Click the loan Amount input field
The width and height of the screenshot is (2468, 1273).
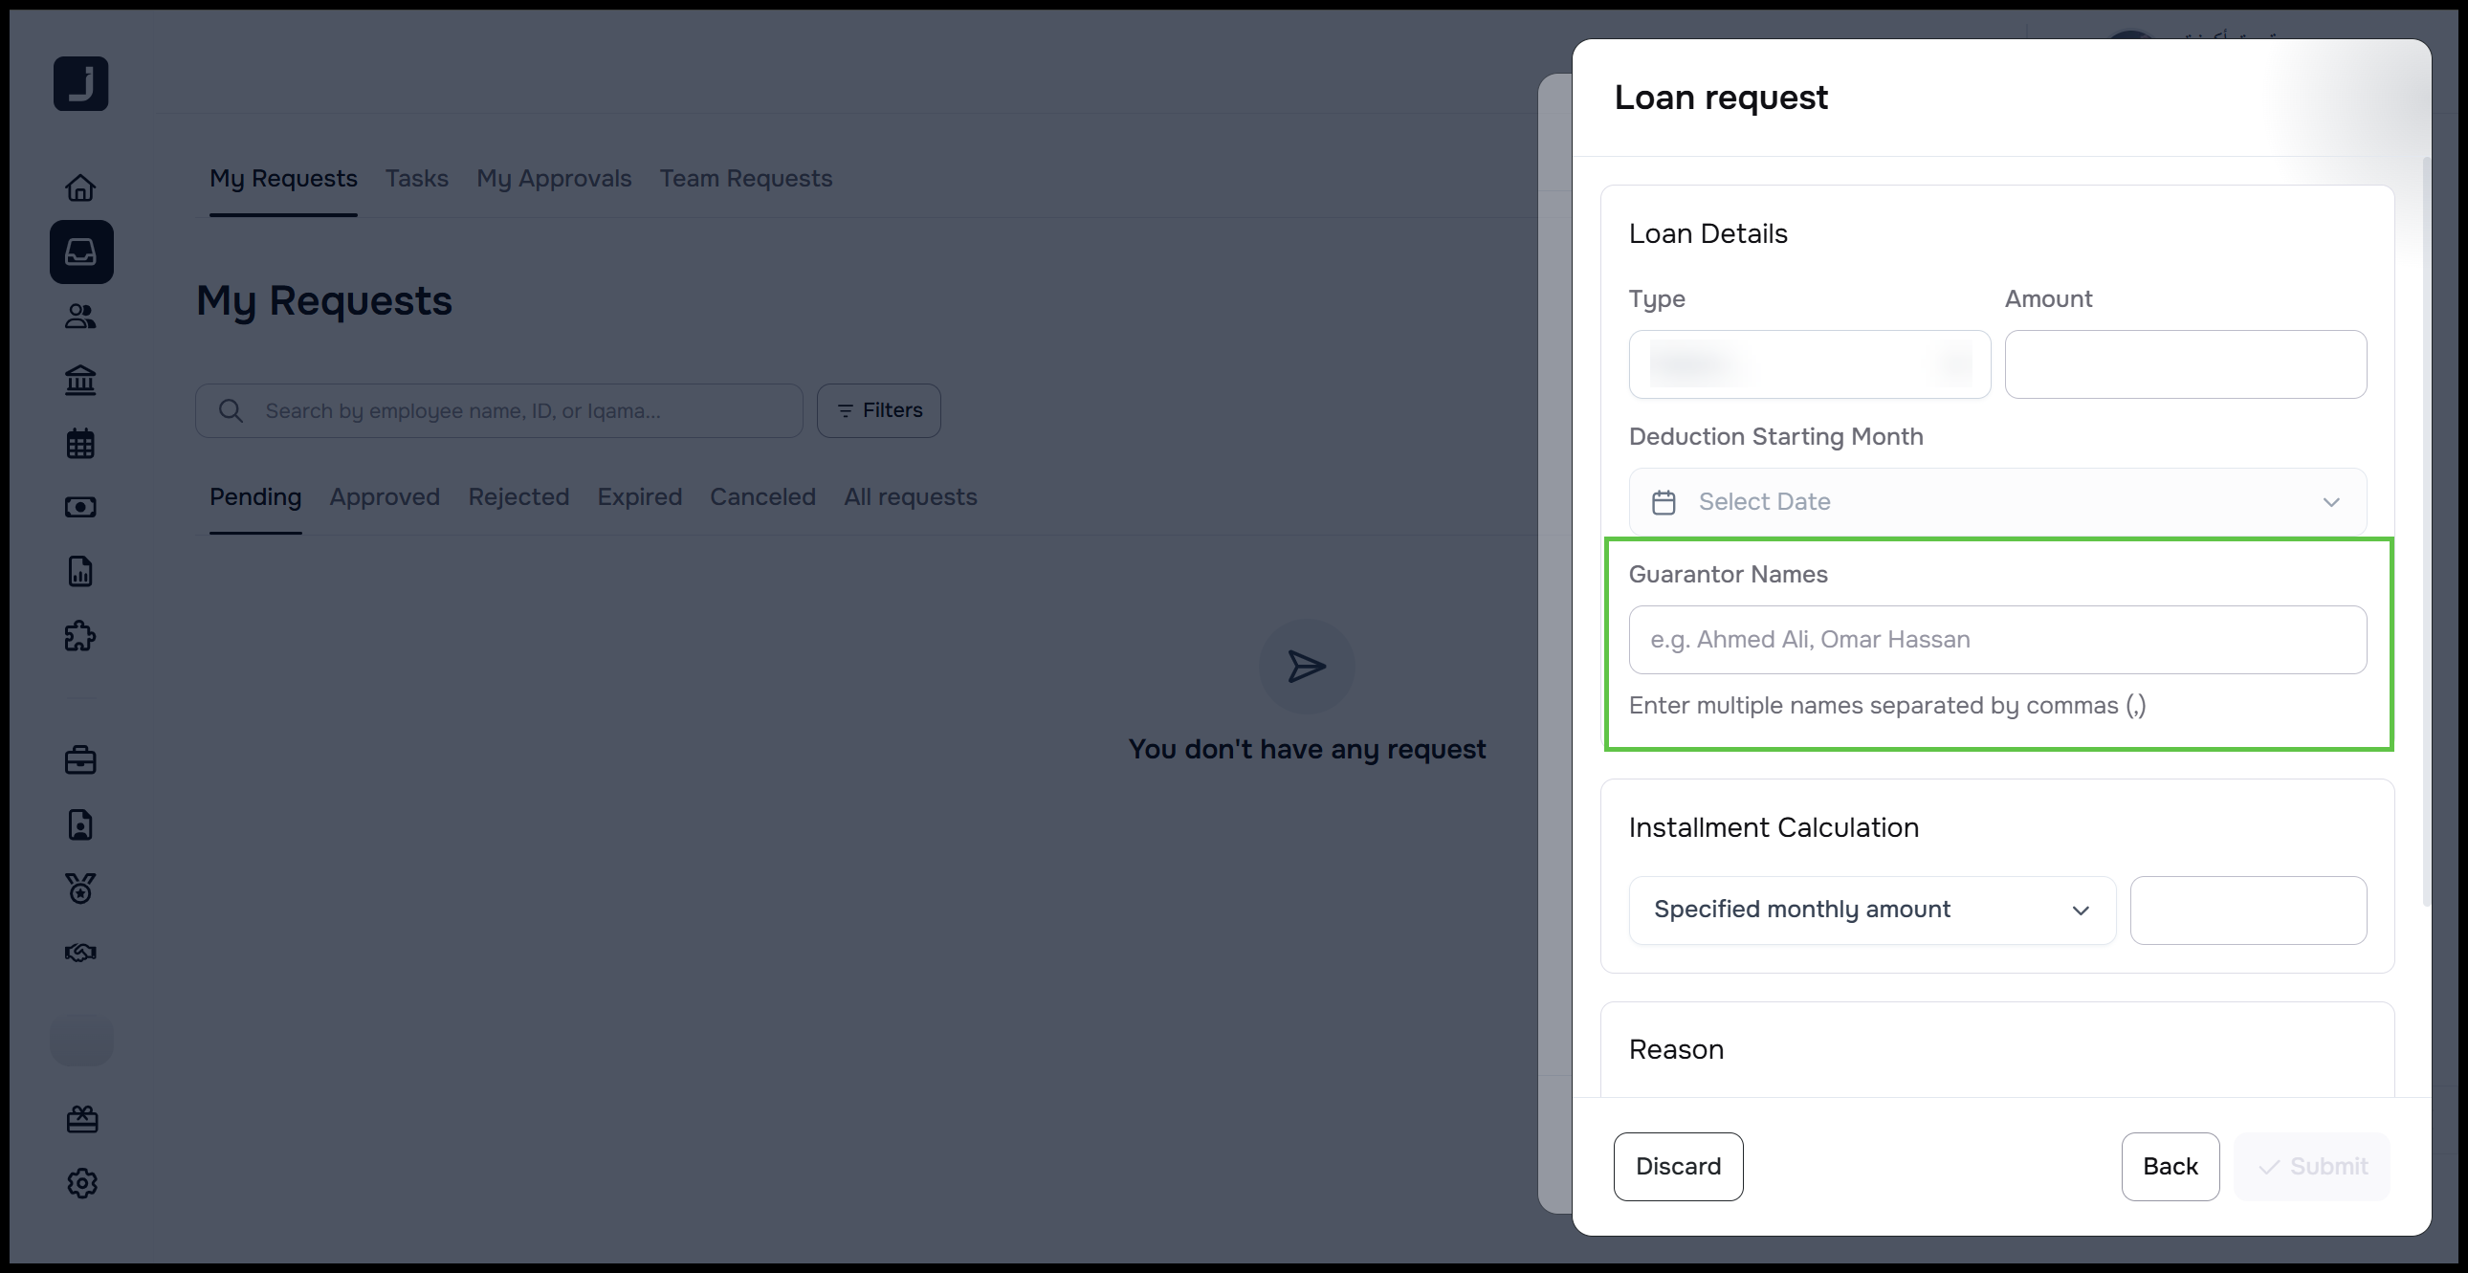pyautogui.click(x=2185, y=364)
